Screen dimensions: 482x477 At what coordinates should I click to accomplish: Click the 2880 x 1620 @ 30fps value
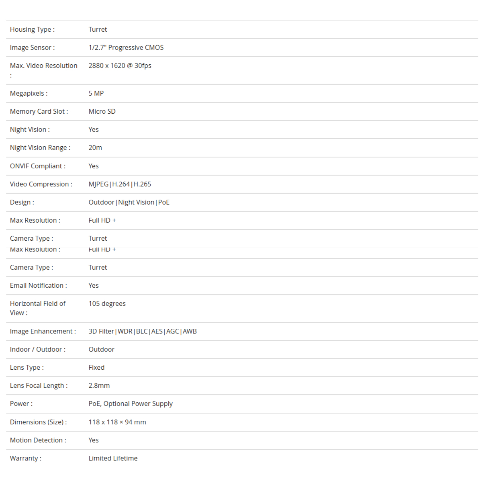point(120,66)
